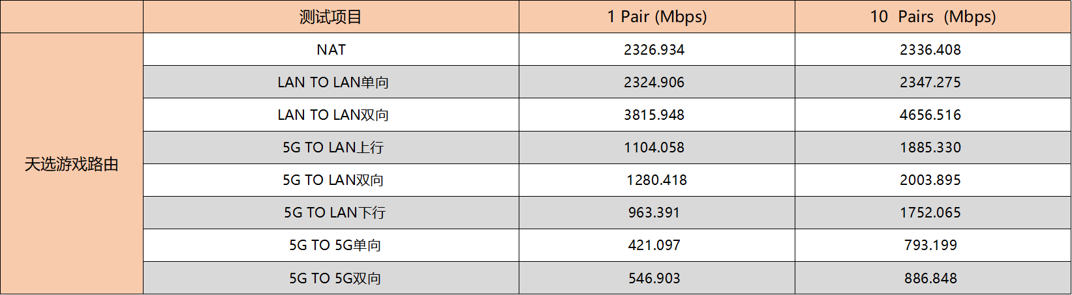Click the value 2003.895
Screen dimensions: 1072x295
coord(930,180)
